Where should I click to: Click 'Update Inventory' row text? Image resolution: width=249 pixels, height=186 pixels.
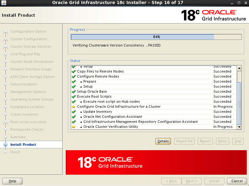[98, 112]
